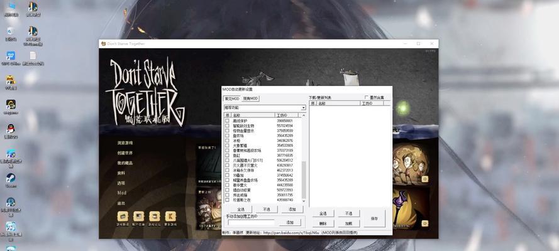Open 资料 in the game menu
Screen dimensions: 559x251
coord(121,173)
